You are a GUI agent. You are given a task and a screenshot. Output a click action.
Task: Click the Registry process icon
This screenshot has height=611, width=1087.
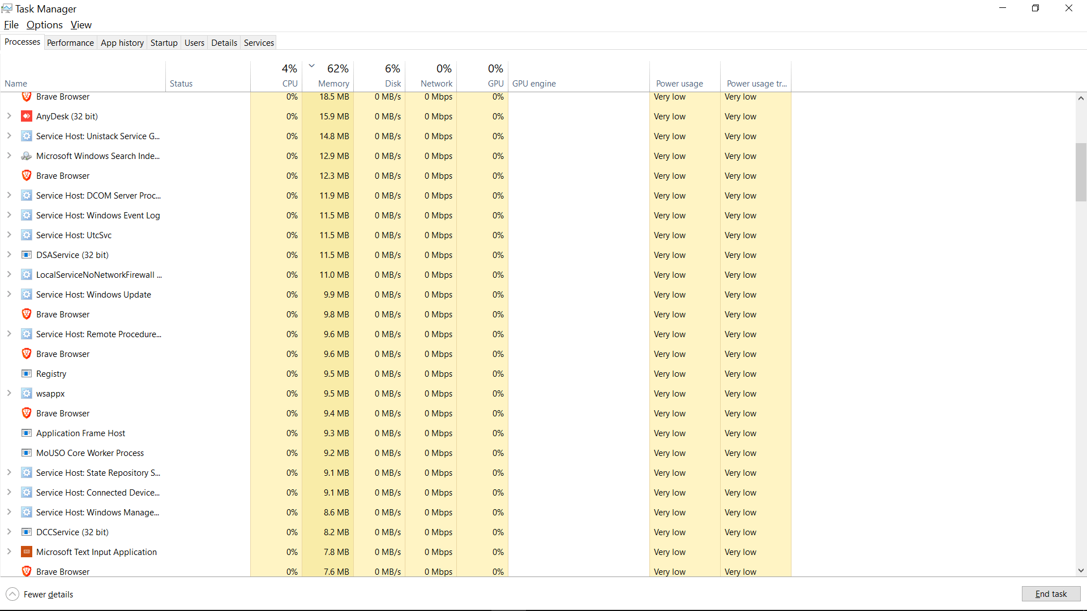[x=26, y=374]
